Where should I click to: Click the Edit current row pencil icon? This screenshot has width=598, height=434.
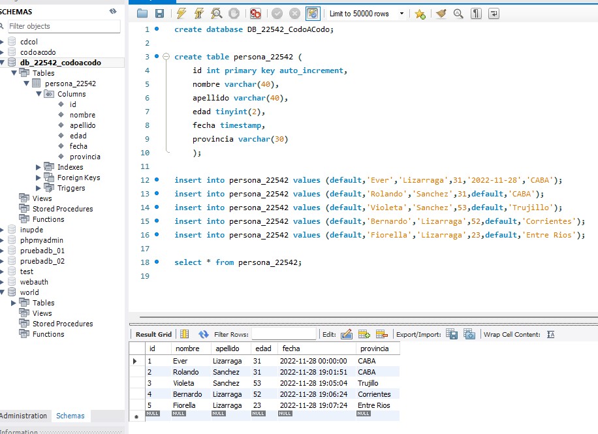(x=347, y=334)
